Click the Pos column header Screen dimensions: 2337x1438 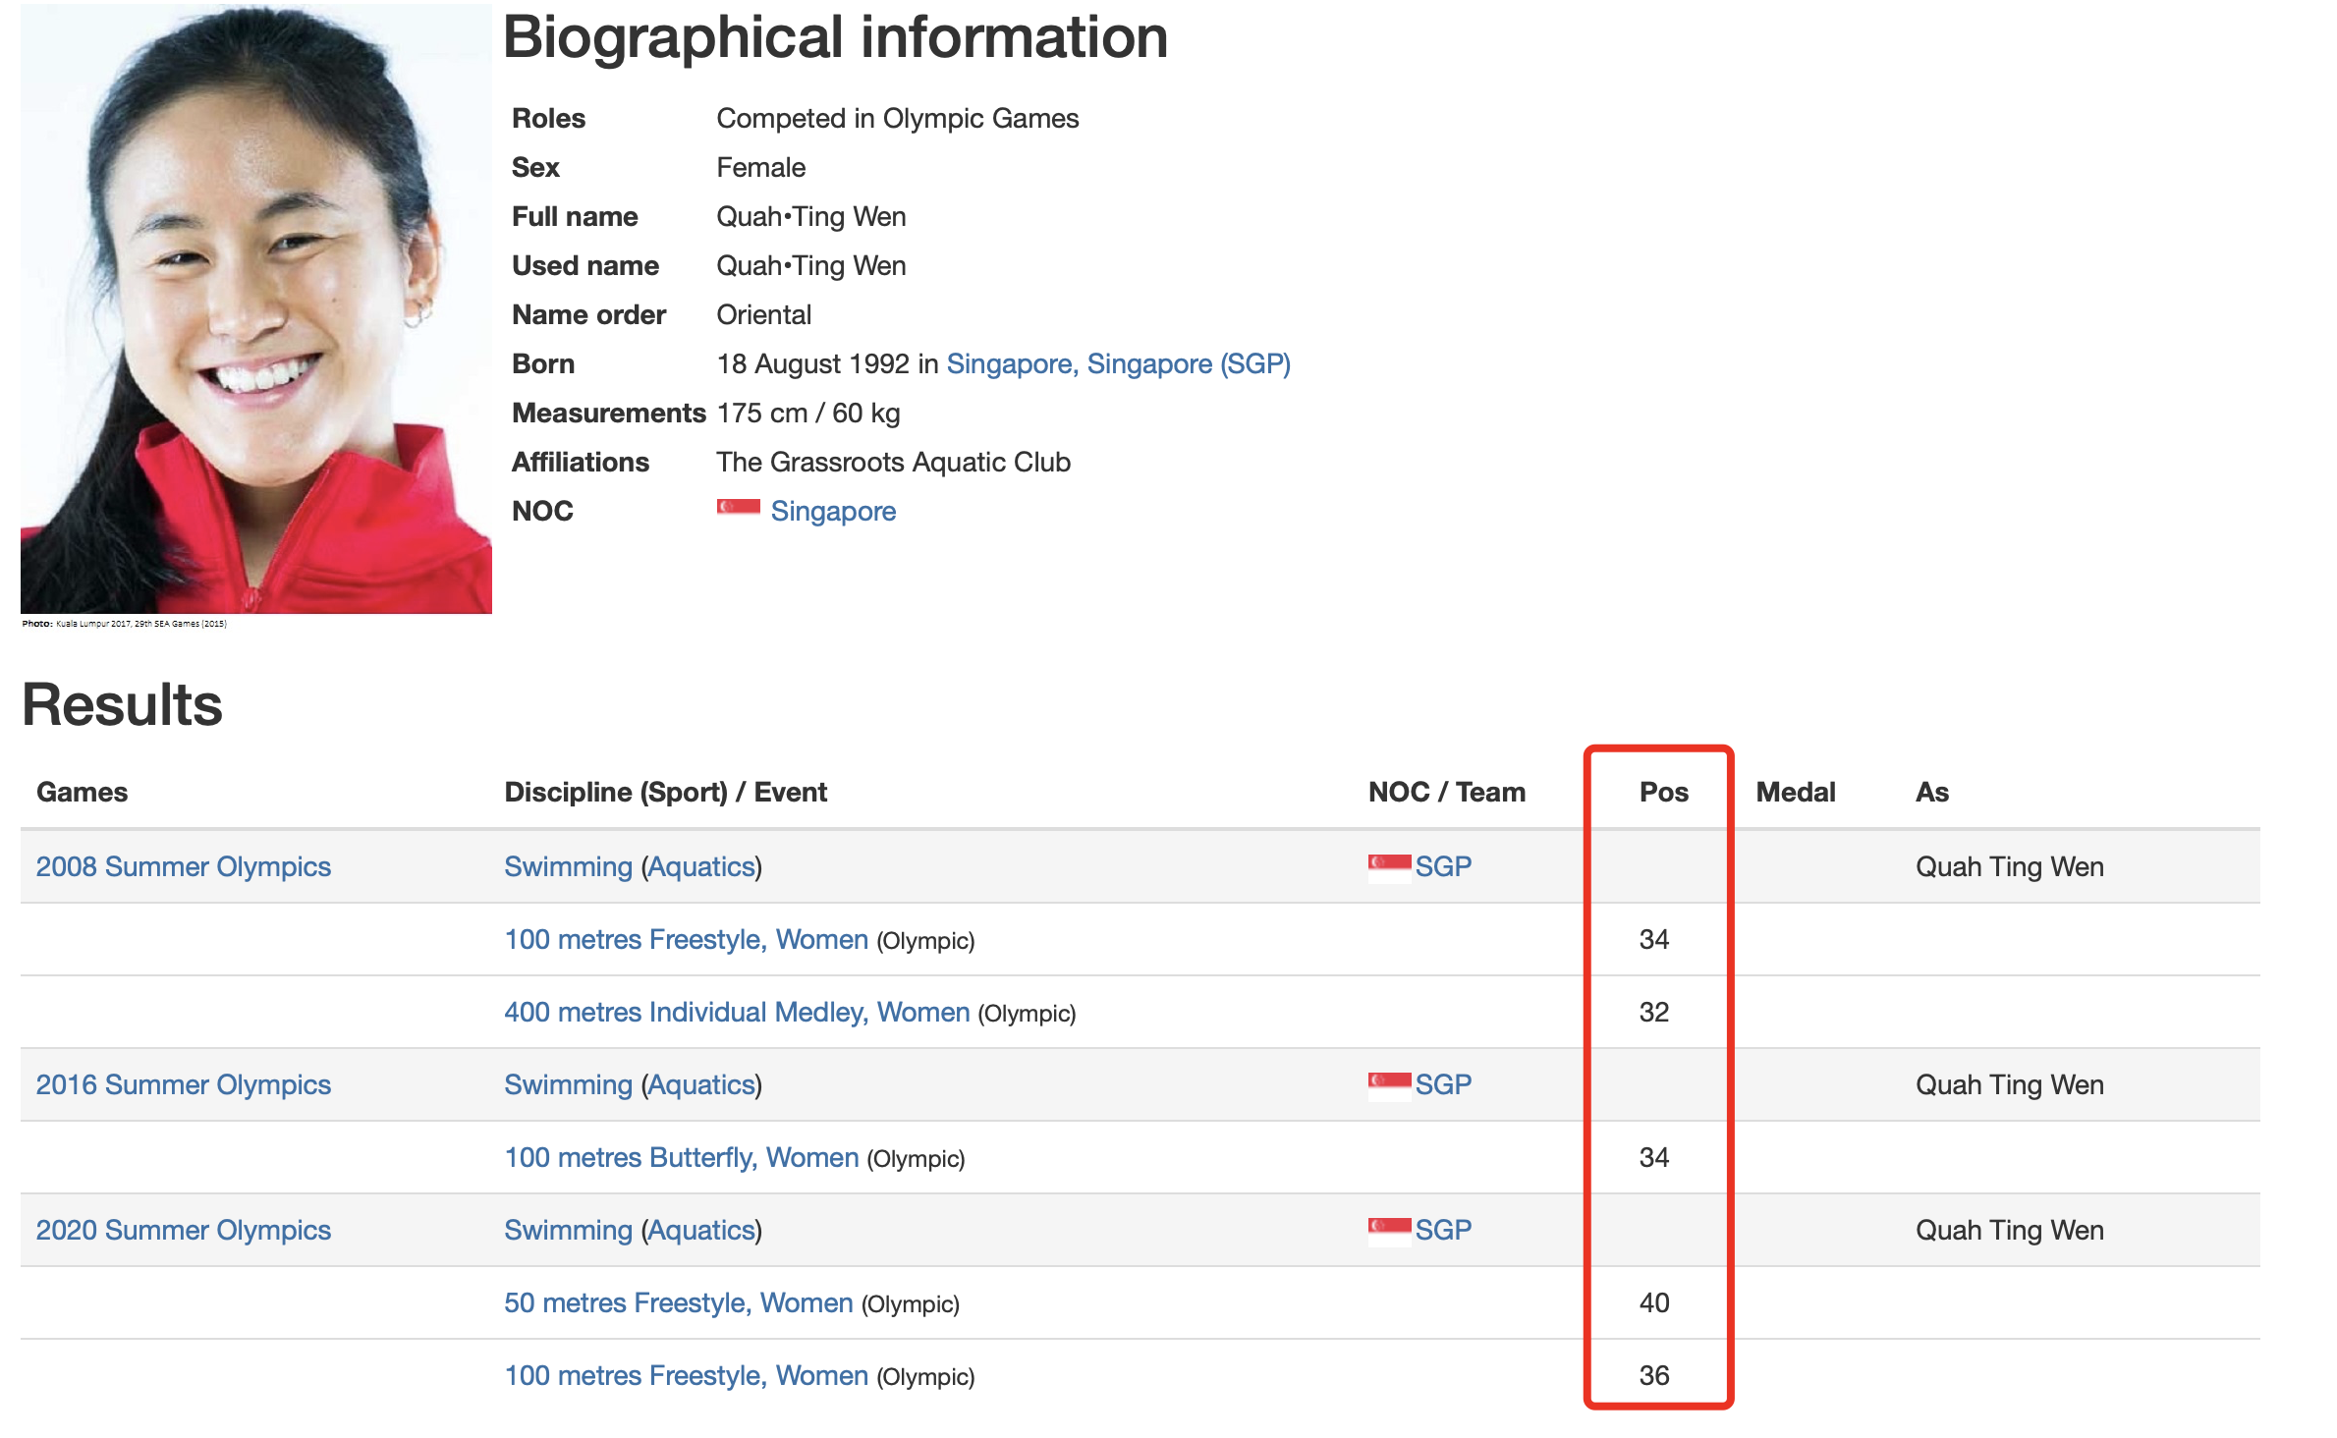click(x=1663, y=793)
